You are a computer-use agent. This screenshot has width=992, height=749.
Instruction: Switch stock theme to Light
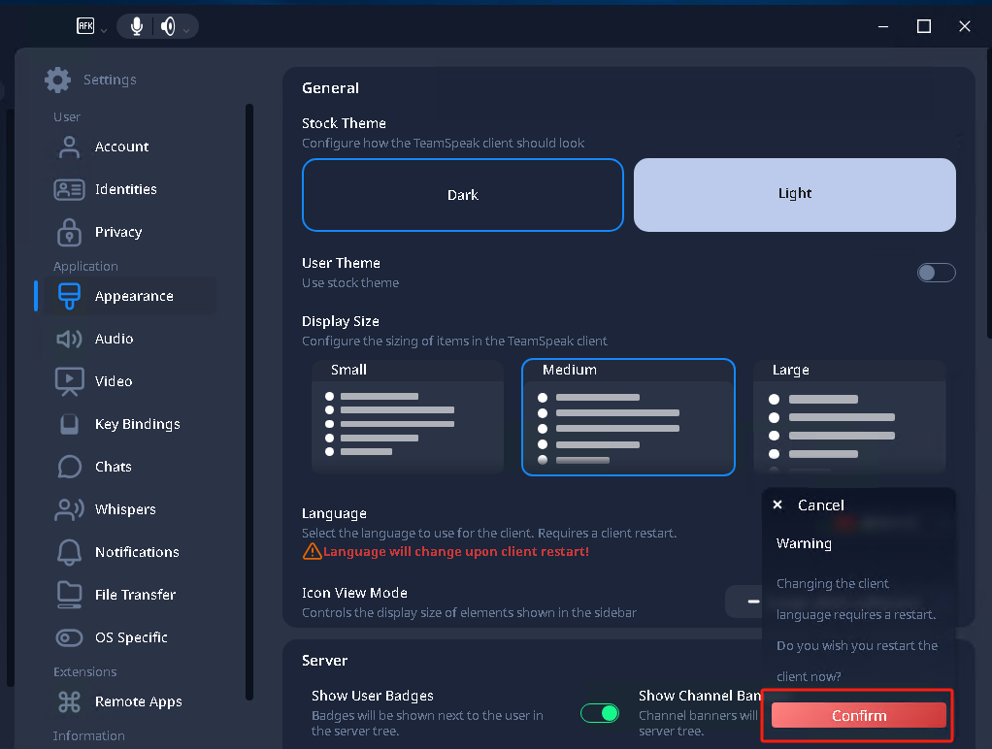(794, 194)
